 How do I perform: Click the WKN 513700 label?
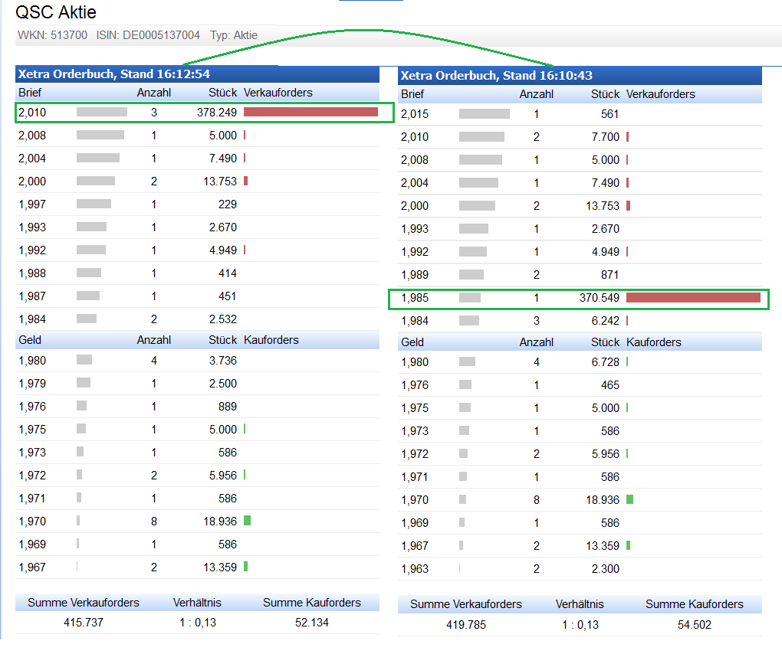click(53, 35)
